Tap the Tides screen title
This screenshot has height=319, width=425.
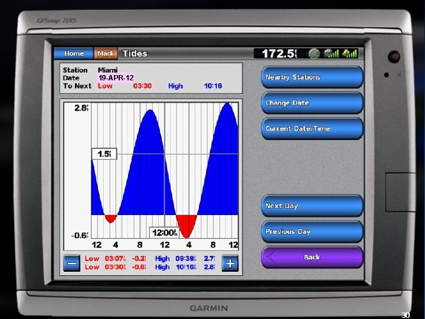point(135,53)
